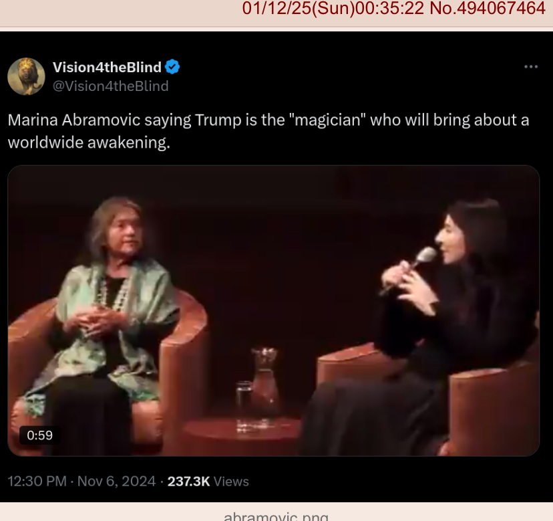The width and height of the screenshot is (553, 521).
Task: Click the 01/12/25(Sun)00:35:22 post timestamp
Action: [x=333, y=9]
